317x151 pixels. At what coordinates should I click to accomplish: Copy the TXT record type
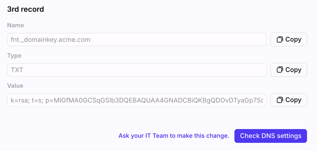tap(289, 70)
